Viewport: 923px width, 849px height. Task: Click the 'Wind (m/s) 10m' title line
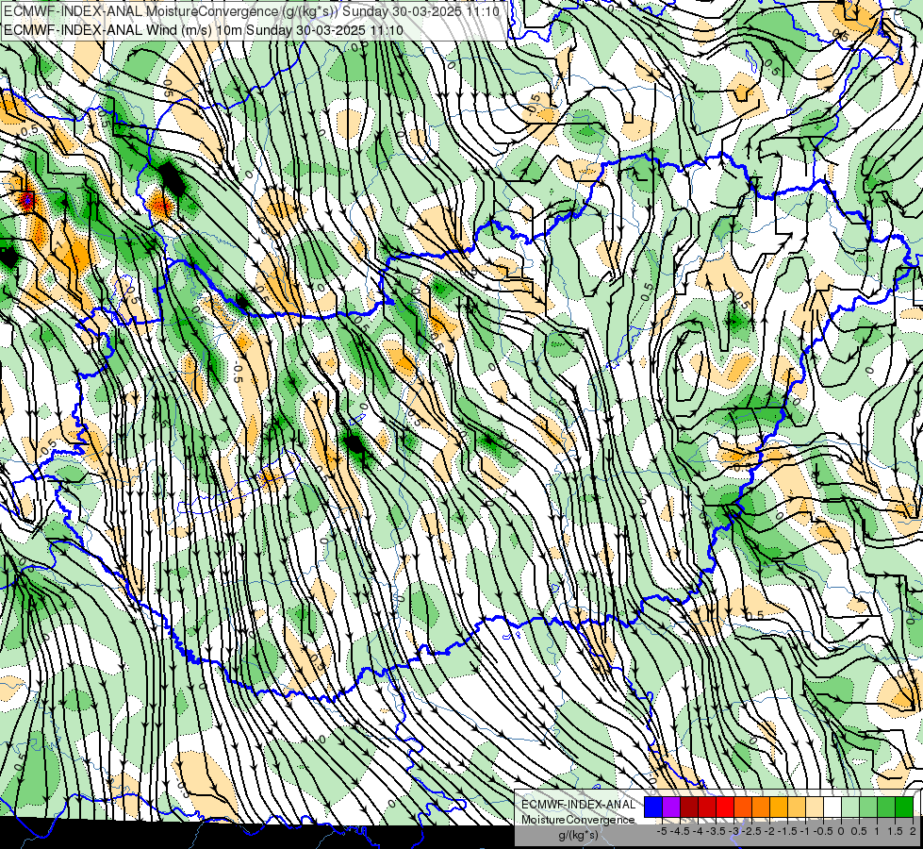tap(203, 29)
